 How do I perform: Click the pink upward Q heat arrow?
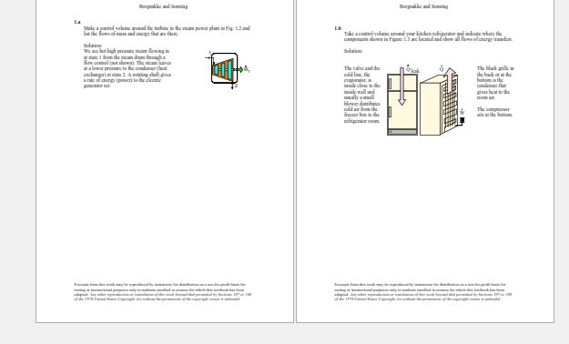coord(450,80)
